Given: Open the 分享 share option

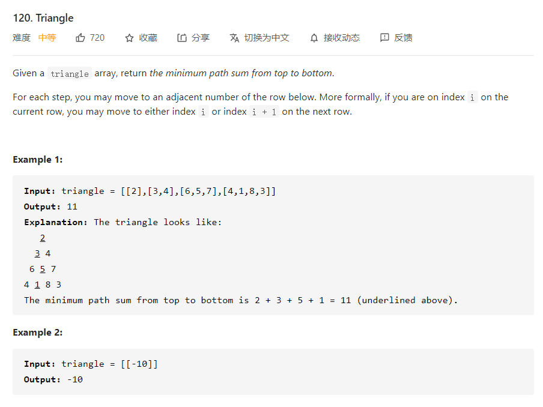Looking at the screenshot, I should pos(201,38).
